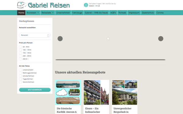The height and width of the screenshot is (114, 183).
Task: Click the Gabriel Reisen bus logo
Action: [x=22, y=5]
